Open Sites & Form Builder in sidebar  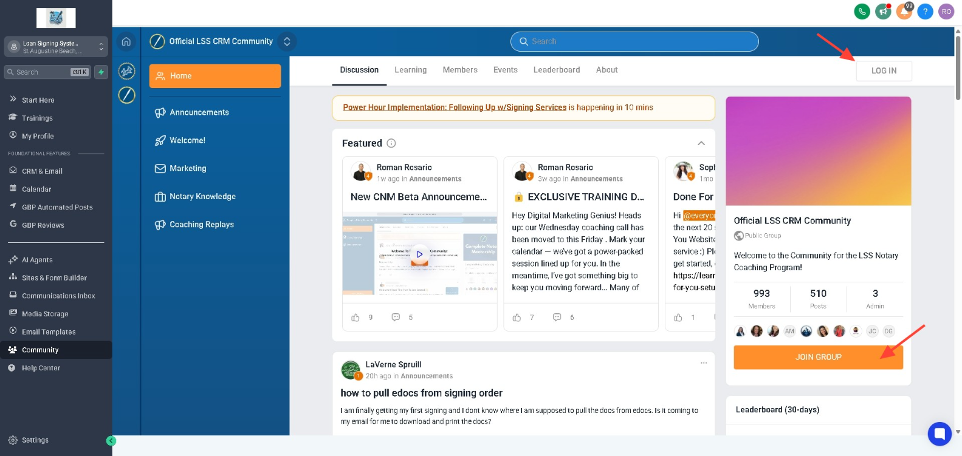[x=54, y=278]
